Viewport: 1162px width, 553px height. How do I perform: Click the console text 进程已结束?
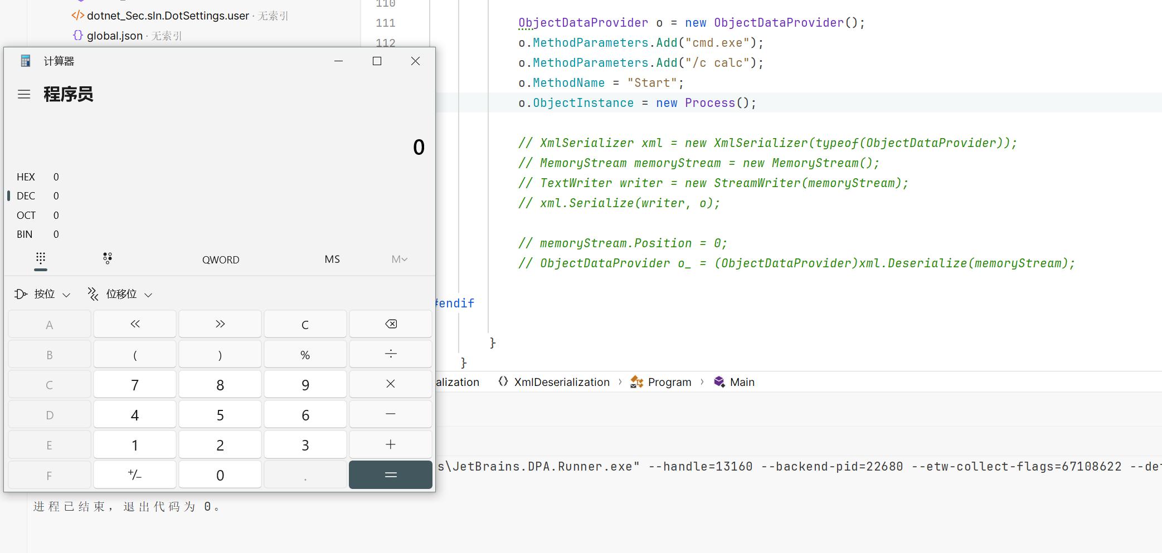coord(69,506)
